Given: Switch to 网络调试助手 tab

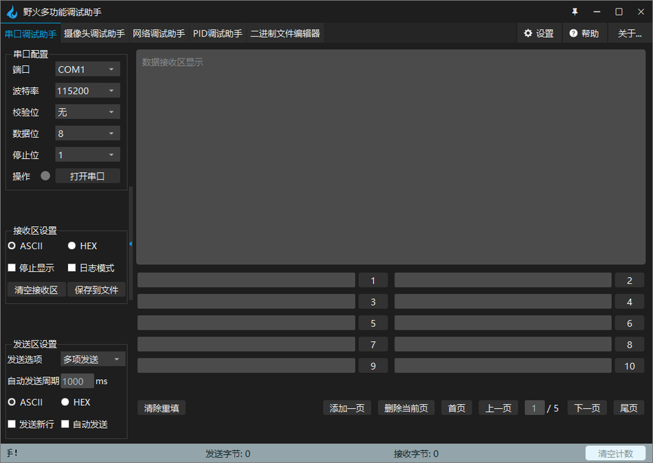Looking at the screenshot, I should click(159, 34).
